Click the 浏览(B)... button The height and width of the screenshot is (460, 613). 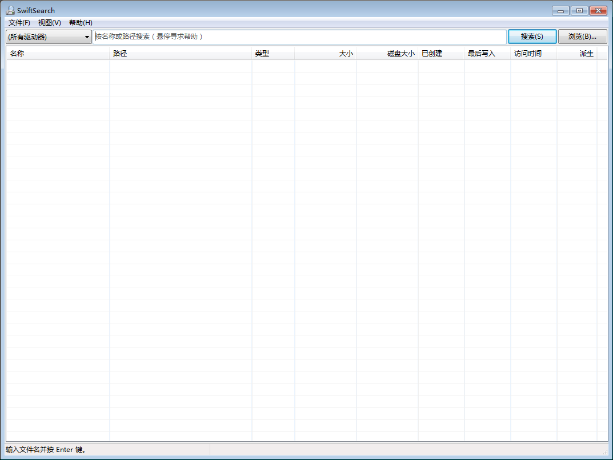[x=582, y=37]
